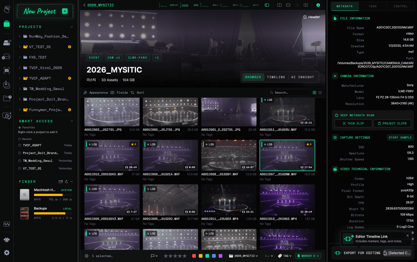
Task: Apply the orange color label
Action: (201, 256)
